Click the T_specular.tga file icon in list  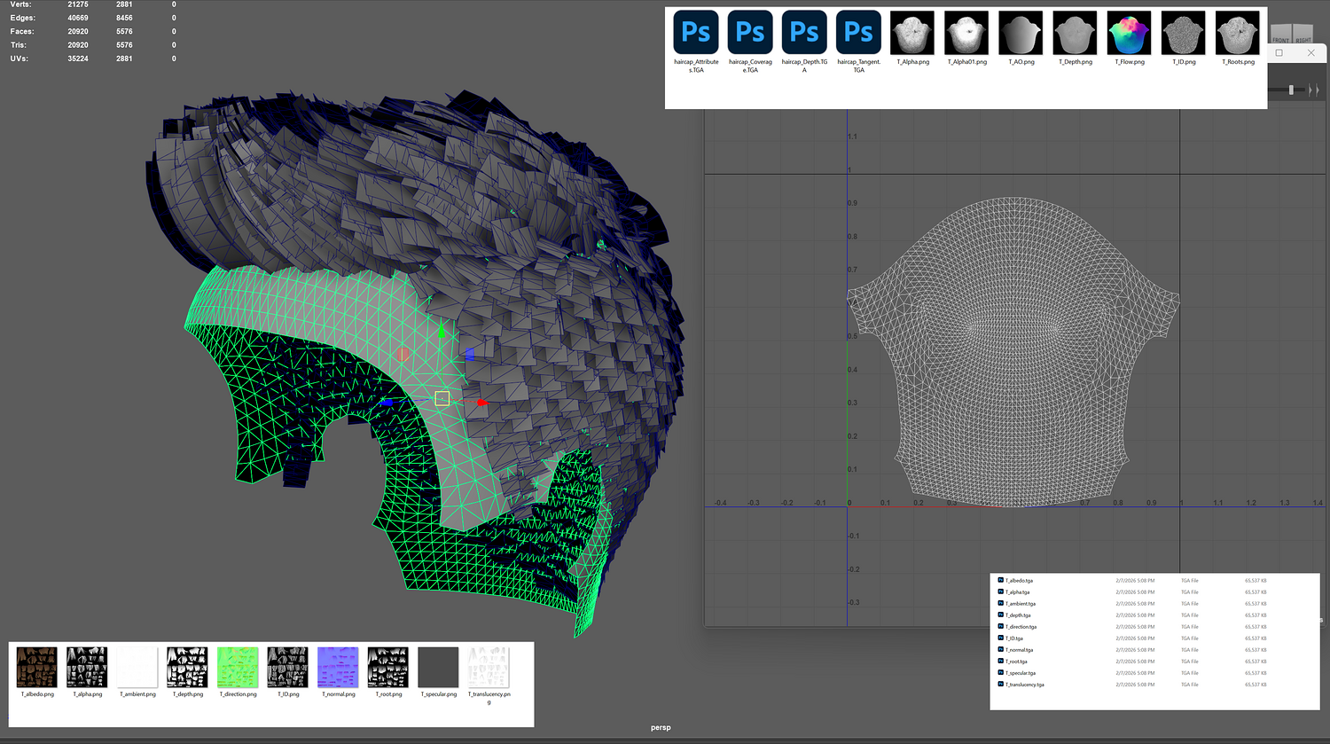pyautogui.click(x=1001, y=673)
